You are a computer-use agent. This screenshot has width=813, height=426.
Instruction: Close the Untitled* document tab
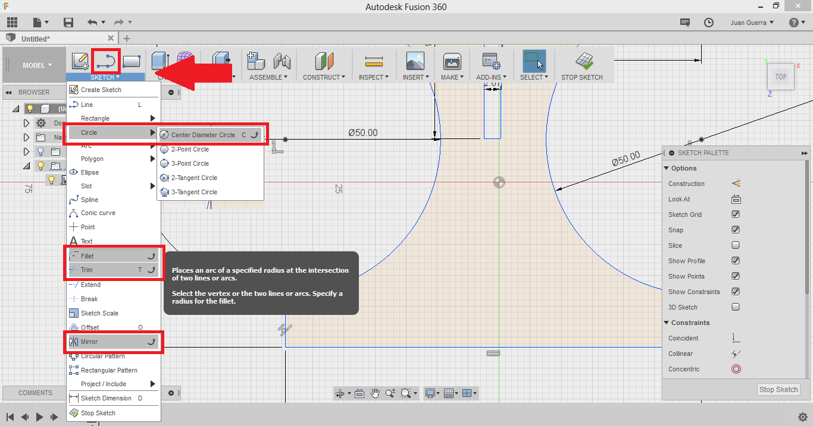click(x=111, y=38)
